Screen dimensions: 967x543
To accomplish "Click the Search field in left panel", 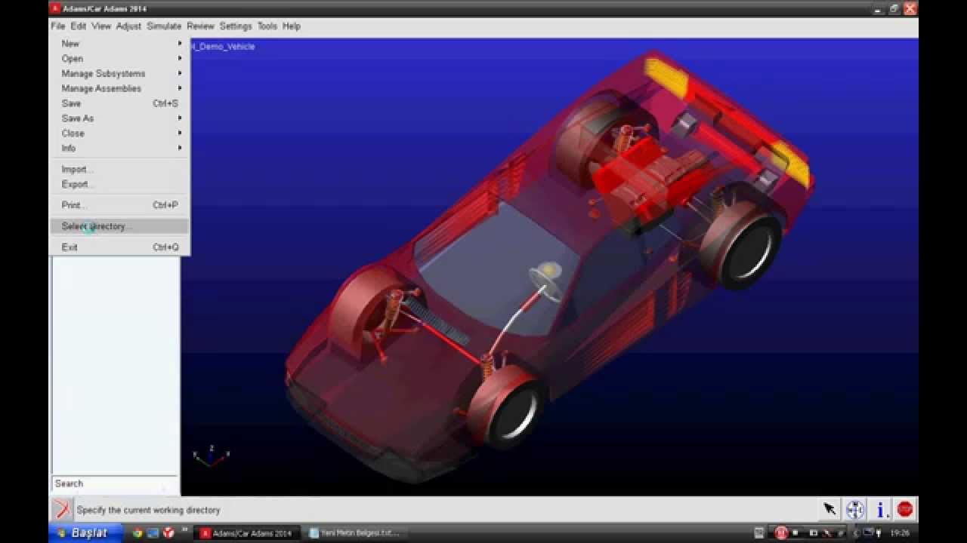I will (x=115, y=483).
